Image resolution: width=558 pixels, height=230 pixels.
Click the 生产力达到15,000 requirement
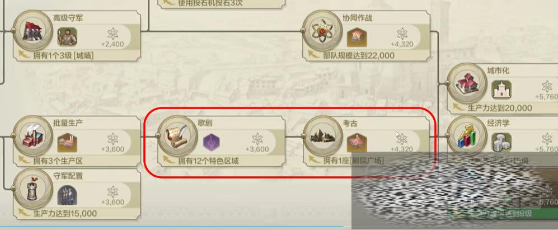click(x=65, y=214)
